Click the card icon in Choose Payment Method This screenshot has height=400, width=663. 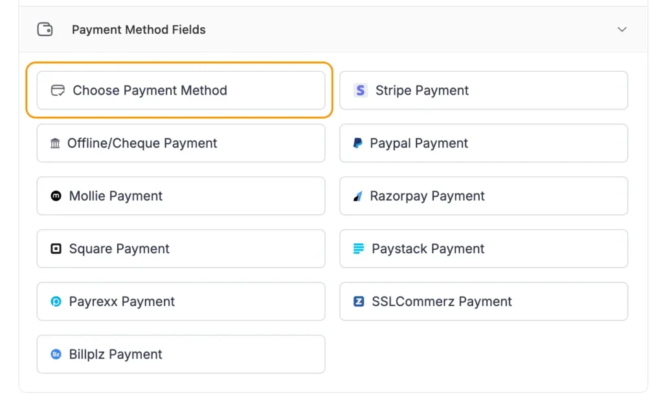coord(58,90)
